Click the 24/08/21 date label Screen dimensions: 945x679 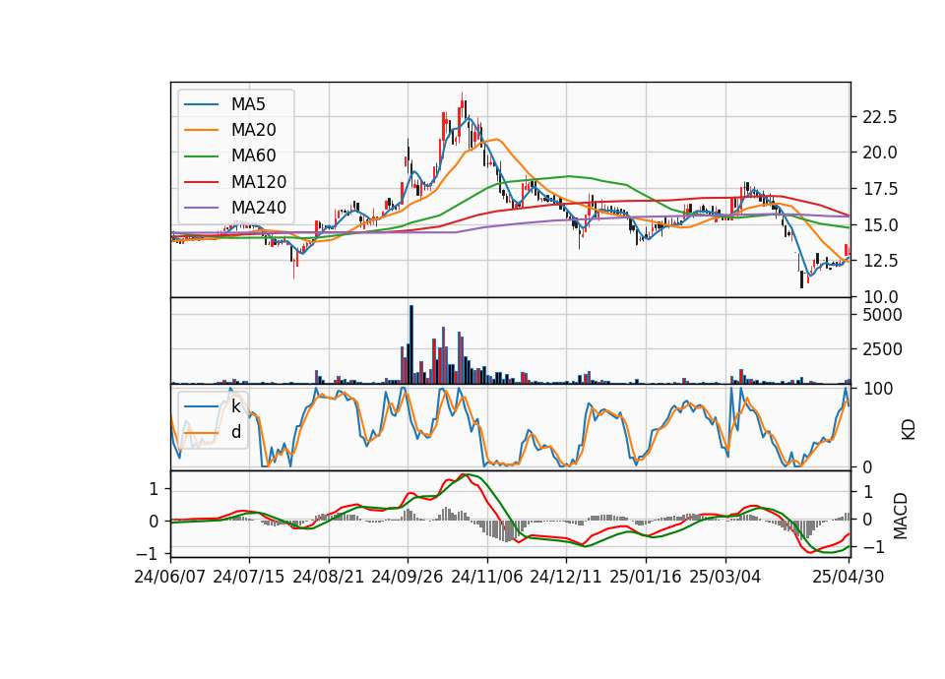(329, 577)
